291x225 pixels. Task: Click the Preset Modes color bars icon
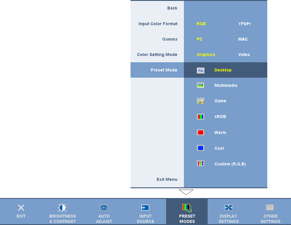point(187,208)
